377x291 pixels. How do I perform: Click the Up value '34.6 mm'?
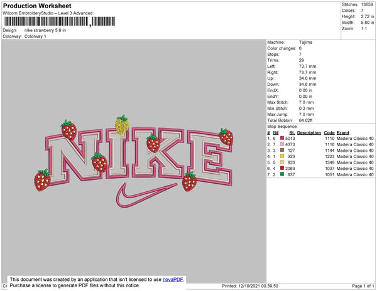(307, 78)
